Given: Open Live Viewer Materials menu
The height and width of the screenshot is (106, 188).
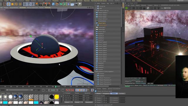Looking at the screenshot, I should 144,5.
